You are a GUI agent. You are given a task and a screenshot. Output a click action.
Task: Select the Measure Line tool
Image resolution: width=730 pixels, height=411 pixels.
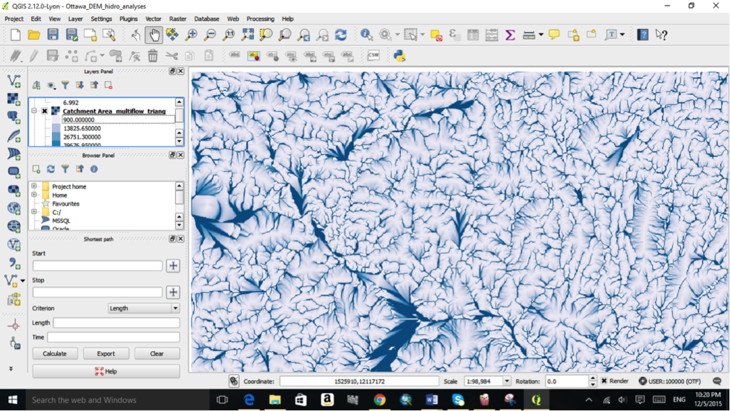pos(529,34)
